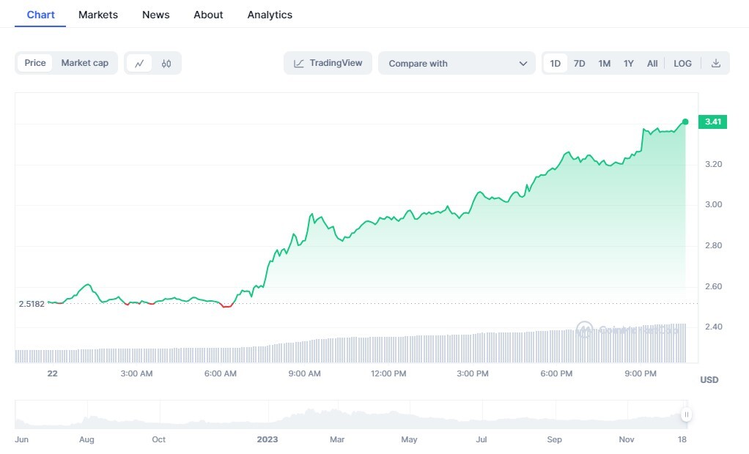Expand the Compare with dropdown
This screenshot has width=749, height=454.
pyautogui.click(x=457, y=63)
